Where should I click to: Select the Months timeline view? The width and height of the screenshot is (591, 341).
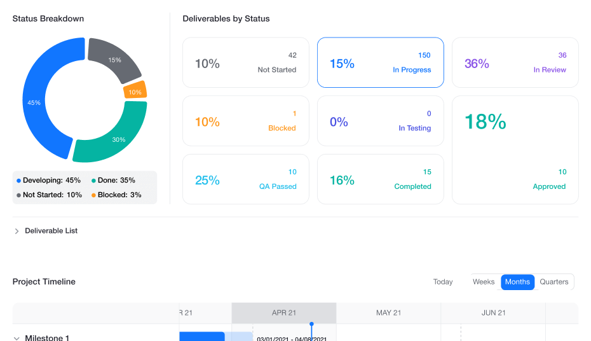(517, 282)
